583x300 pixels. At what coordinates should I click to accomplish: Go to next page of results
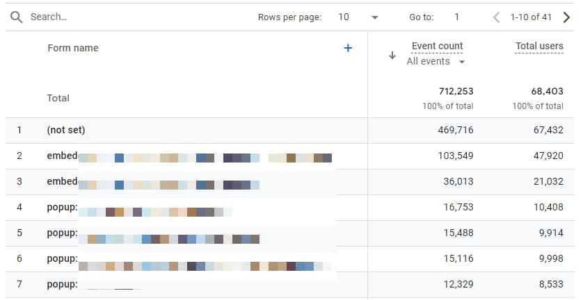coord(566,17)
